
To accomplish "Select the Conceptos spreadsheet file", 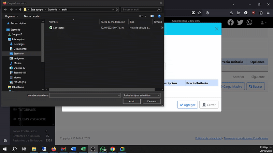I will click(59, 28).
